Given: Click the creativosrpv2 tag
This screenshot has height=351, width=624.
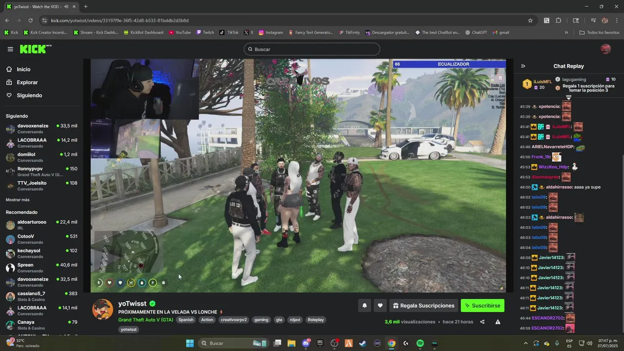Looking at the screenshot, I should pyautogui.click(x=234, y=320).
